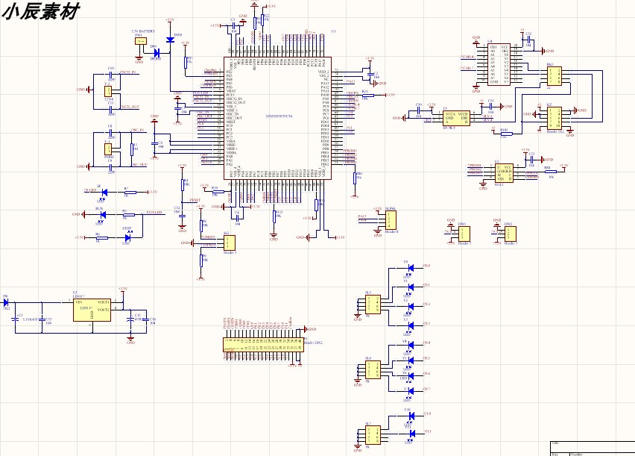This screenshot has height=456, width=635.
Task: Click capacitor C11 on the OSC32_OUT net
Action: pos(110,109)
